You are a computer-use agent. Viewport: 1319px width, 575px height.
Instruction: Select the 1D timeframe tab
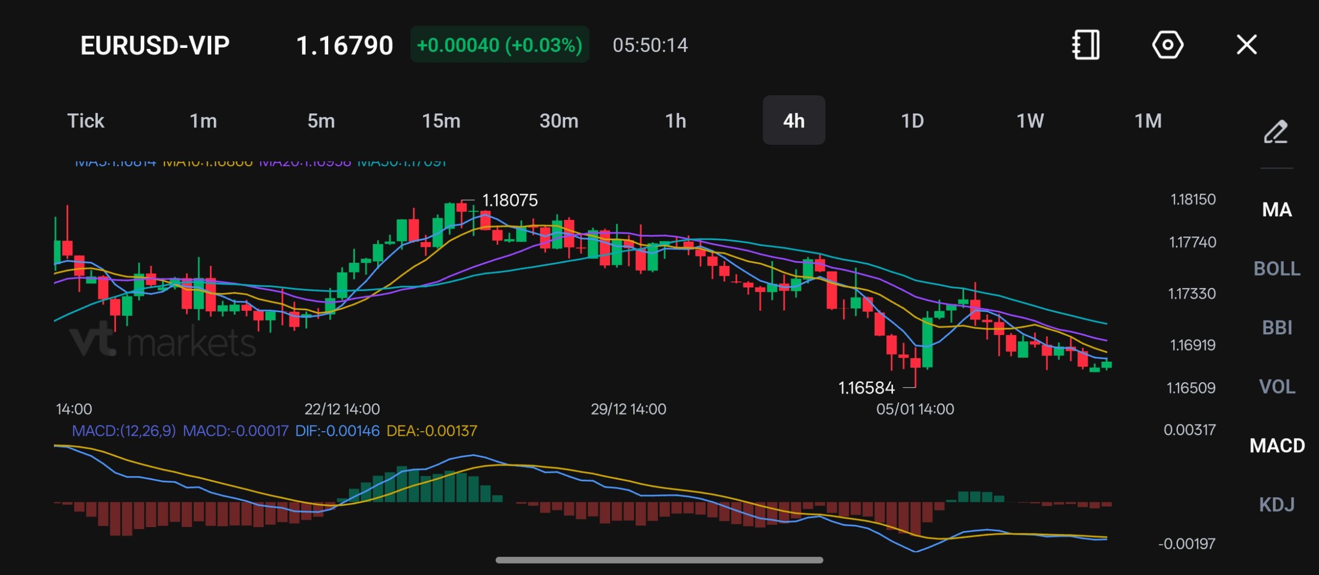click(912, 121)
